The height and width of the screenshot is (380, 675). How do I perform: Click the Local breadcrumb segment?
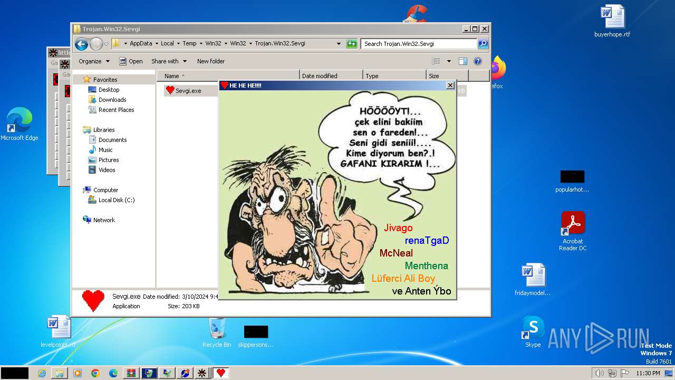click(167, 44)
